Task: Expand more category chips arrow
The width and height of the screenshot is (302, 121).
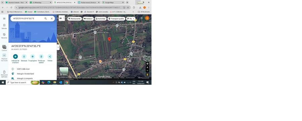Action: pos(134,19)
